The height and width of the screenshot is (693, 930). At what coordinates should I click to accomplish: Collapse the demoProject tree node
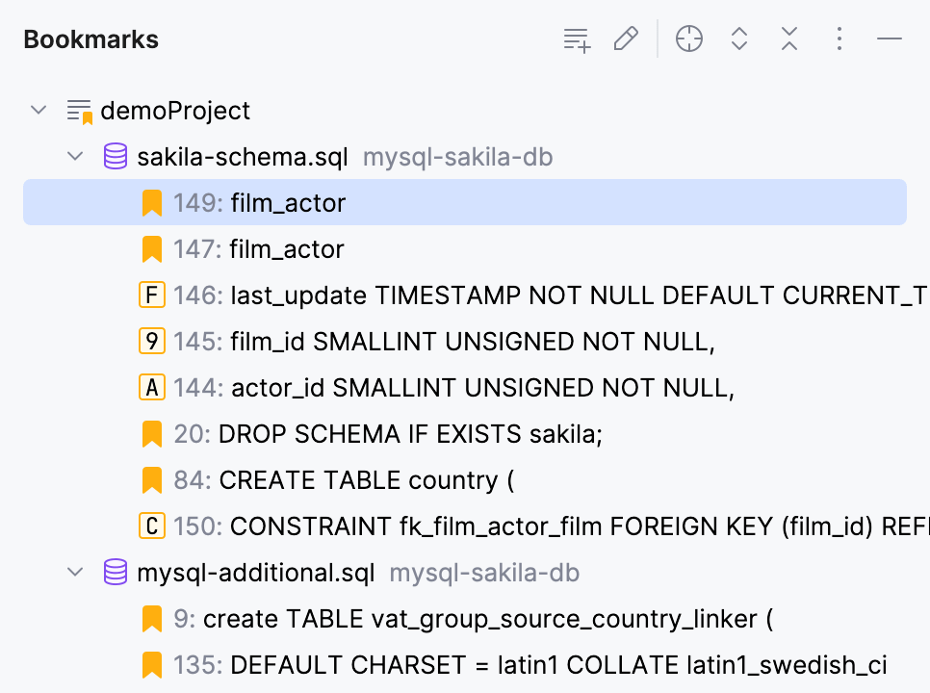39,110
